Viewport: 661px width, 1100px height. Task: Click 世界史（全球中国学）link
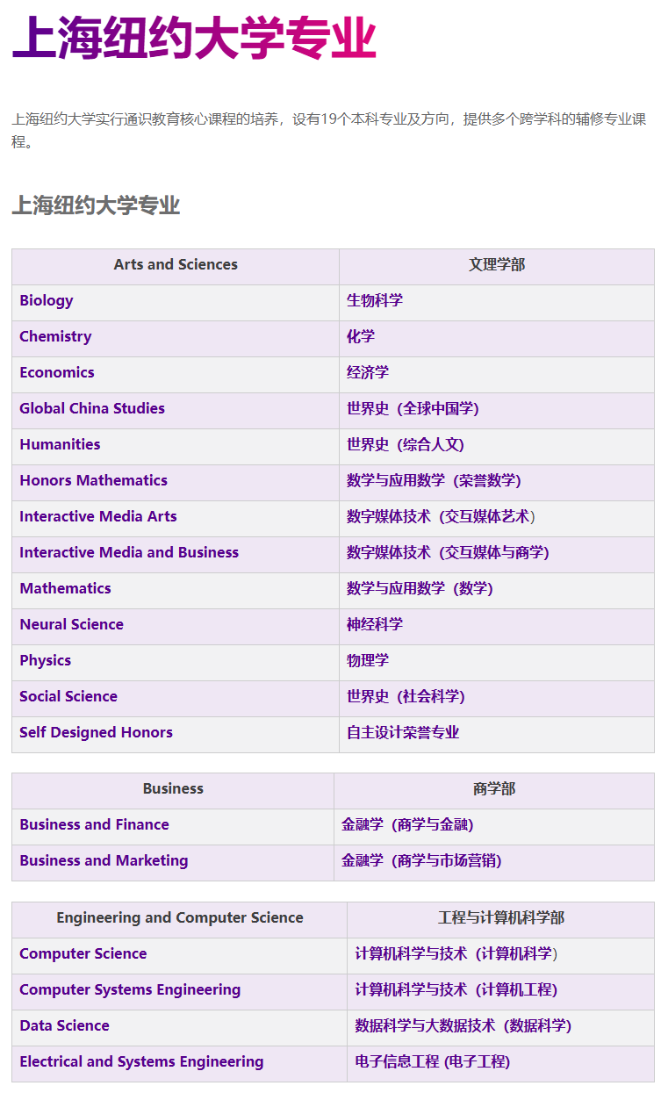[413, 408]
